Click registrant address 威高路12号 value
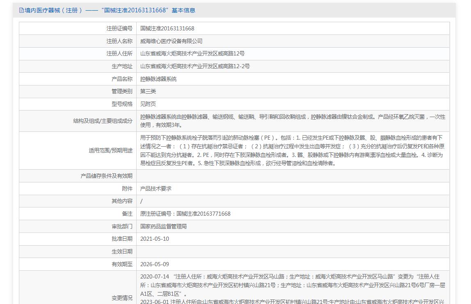Viewport: 471px width, 304px height. click(192, 53)
